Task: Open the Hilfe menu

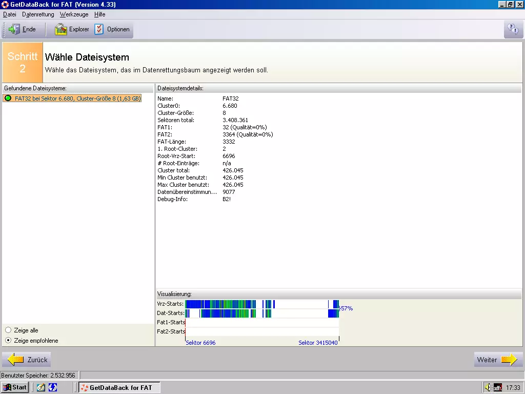Action: click(100, 14)
